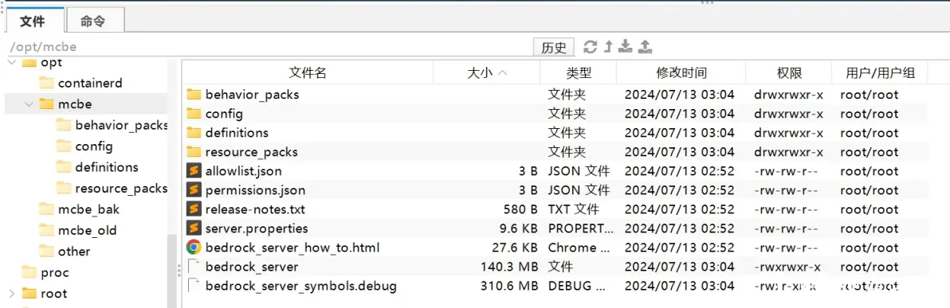This screenshot has width=950, height=308.
Task: Expand the root folder in tree
Action: coord(11,294)
